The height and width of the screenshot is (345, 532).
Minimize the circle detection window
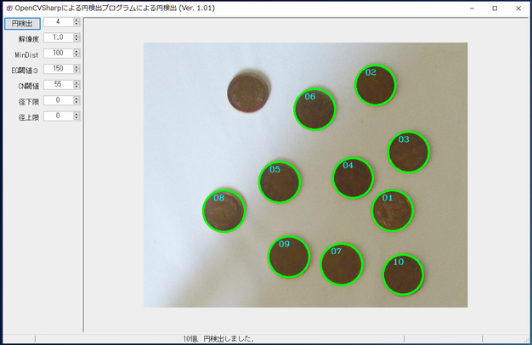[x=472, y=8]
